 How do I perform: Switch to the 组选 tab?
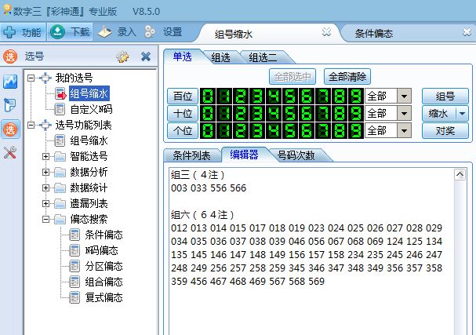222,57
